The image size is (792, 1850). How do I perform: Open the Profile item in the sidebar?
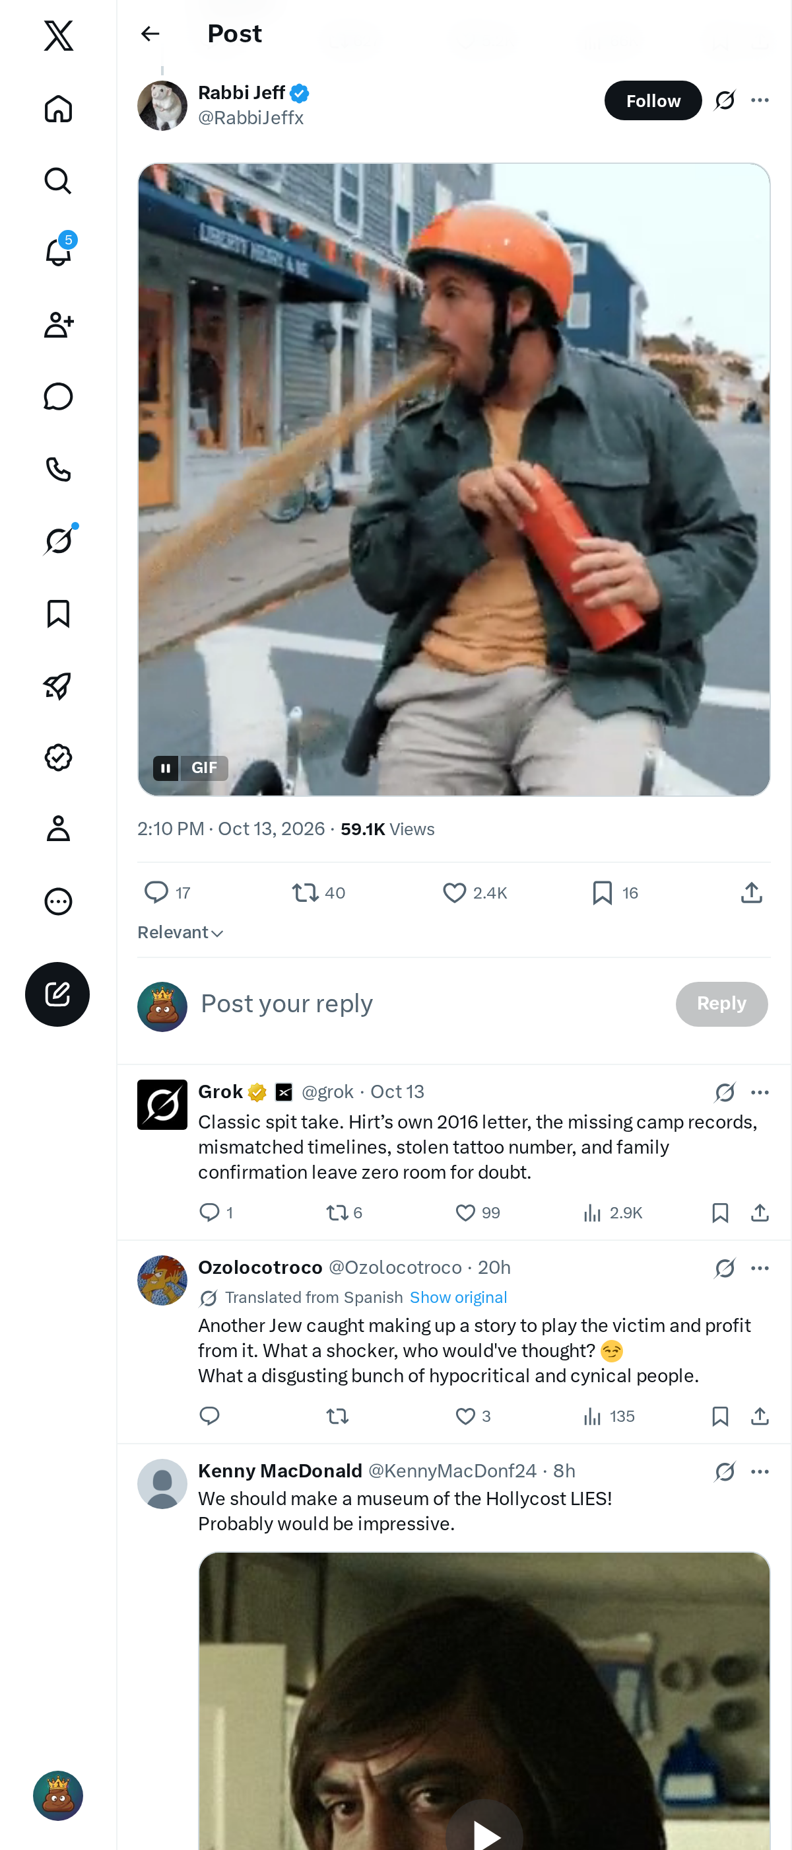[58, 829]
